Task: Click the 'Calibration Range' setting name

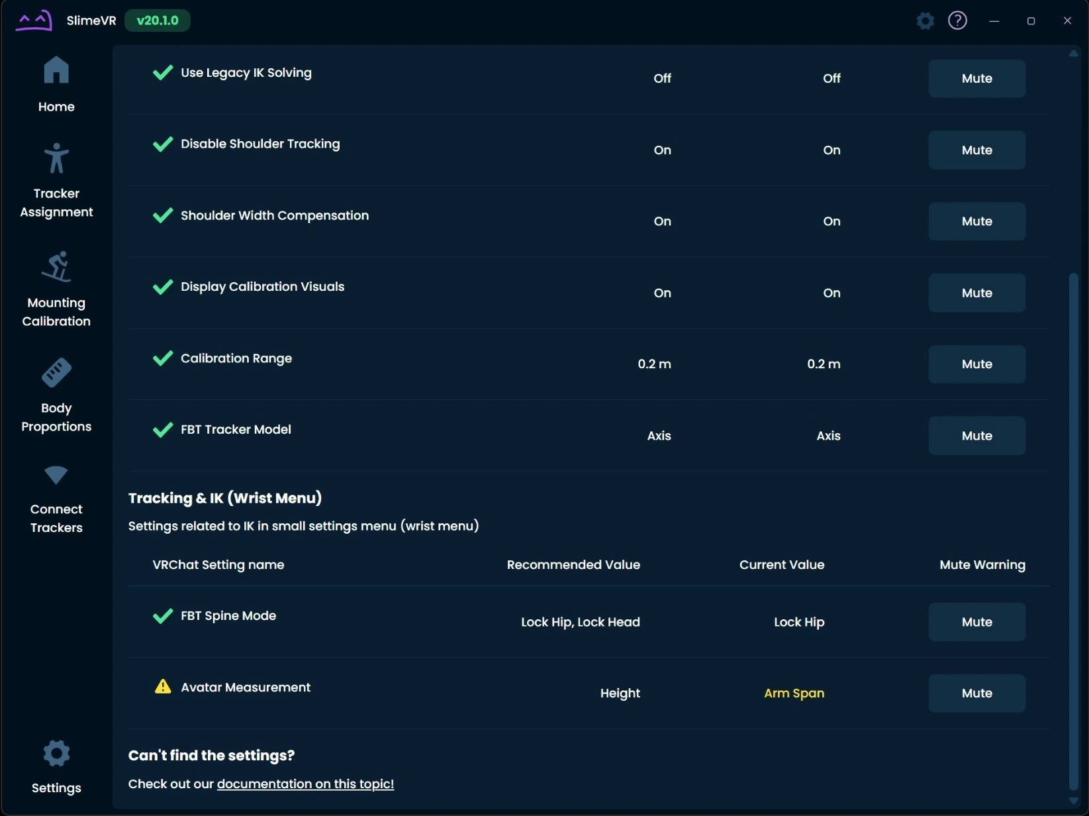Action: tap(236, 358)
